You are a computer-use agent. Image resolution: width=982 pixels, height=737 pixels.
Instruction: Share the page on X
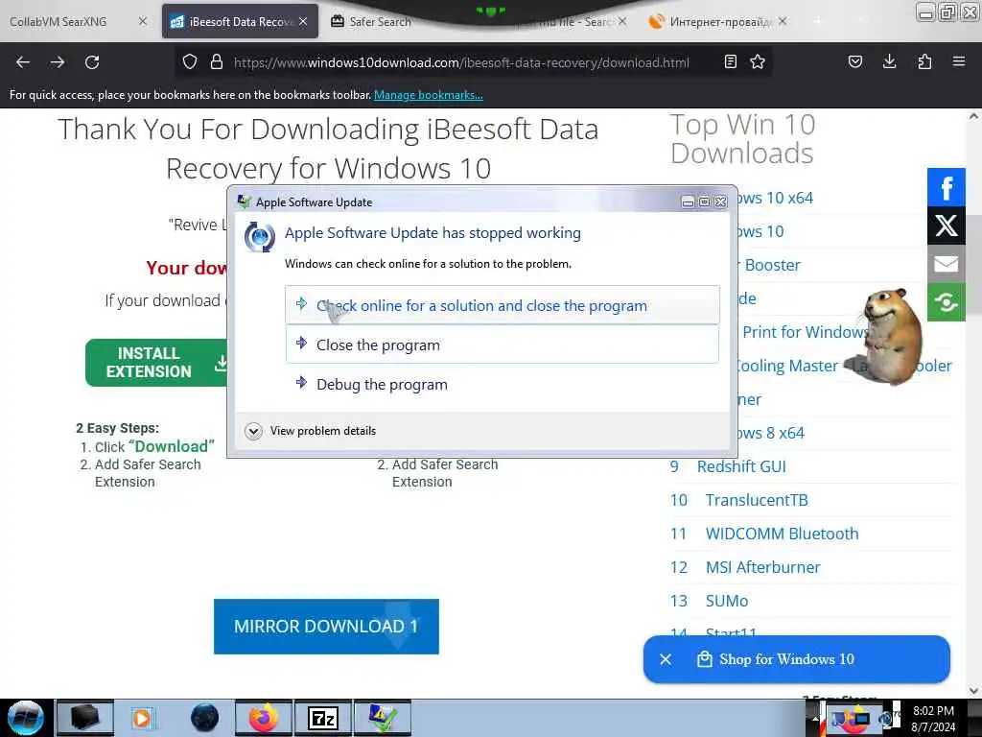tap(947, 226)
